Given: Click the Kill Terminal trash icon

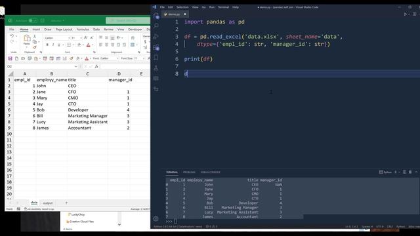Looking at the screenshot, I should point(410,172).
